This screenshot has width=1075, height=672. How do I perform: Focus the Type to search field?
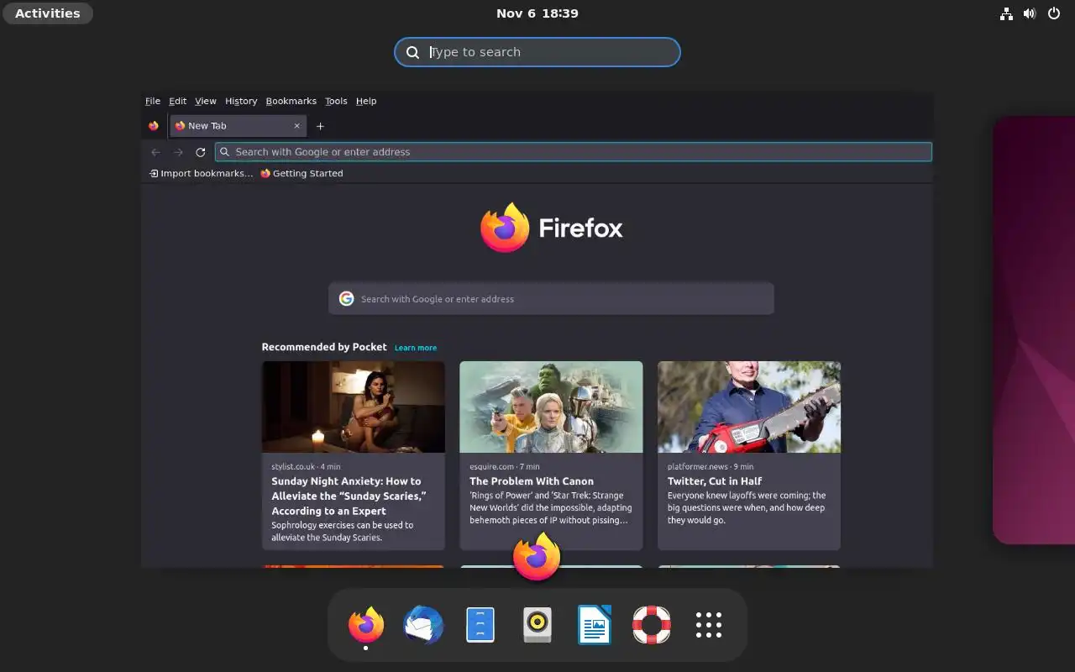pyautogui.click(x=537, y=52)
